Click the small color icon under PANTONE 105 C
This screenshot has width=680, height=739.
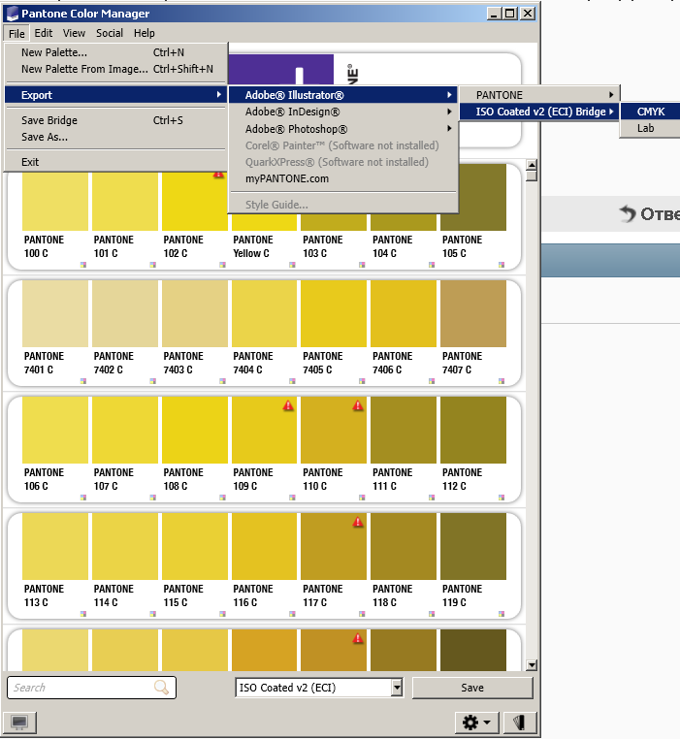[502, 265]
